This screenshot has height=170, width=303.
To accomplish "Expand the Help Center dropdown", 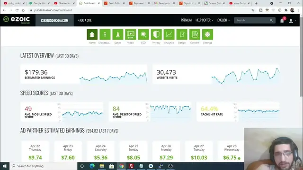I will [x=204, y=20].
